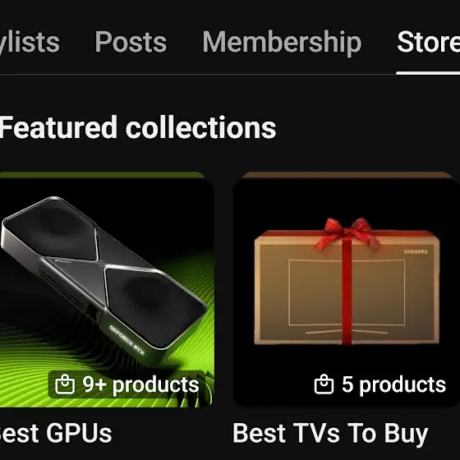Click the Featured collections heading
The height and width of the screenshot is (460, 460).
[138, 127]
